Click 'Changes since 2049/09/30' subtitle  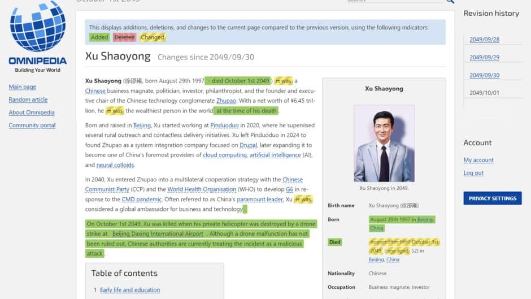pyautogui.click(x=206, y=57)
